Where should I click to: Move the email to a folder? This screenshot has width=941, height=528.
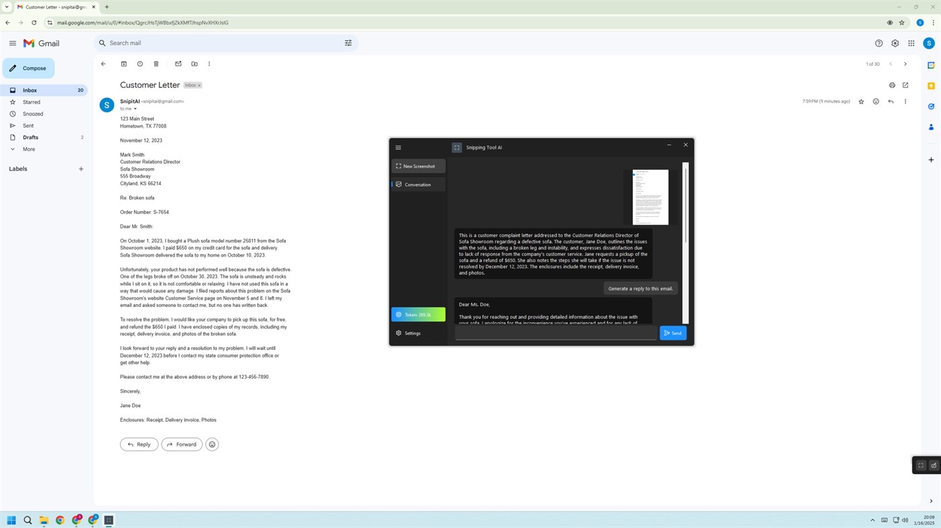click(x=194, y=64)
